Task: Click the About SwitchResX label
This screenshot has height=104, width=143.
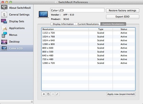Action: pyautogui.click(x=20, y=8)
